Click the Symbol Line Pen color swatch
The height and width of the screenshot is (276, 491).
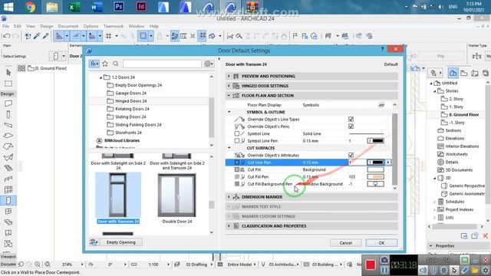pos(375,141)
